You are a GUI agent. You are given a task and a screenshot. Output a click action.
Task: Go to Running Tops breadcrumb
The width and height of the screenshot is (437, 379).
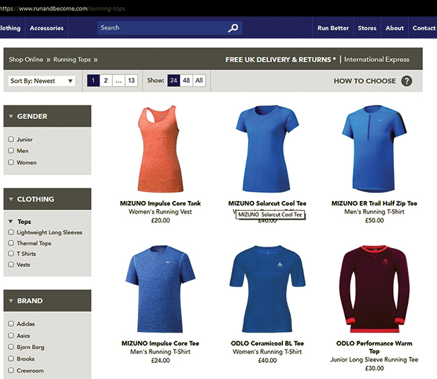[x=72, y=60]
